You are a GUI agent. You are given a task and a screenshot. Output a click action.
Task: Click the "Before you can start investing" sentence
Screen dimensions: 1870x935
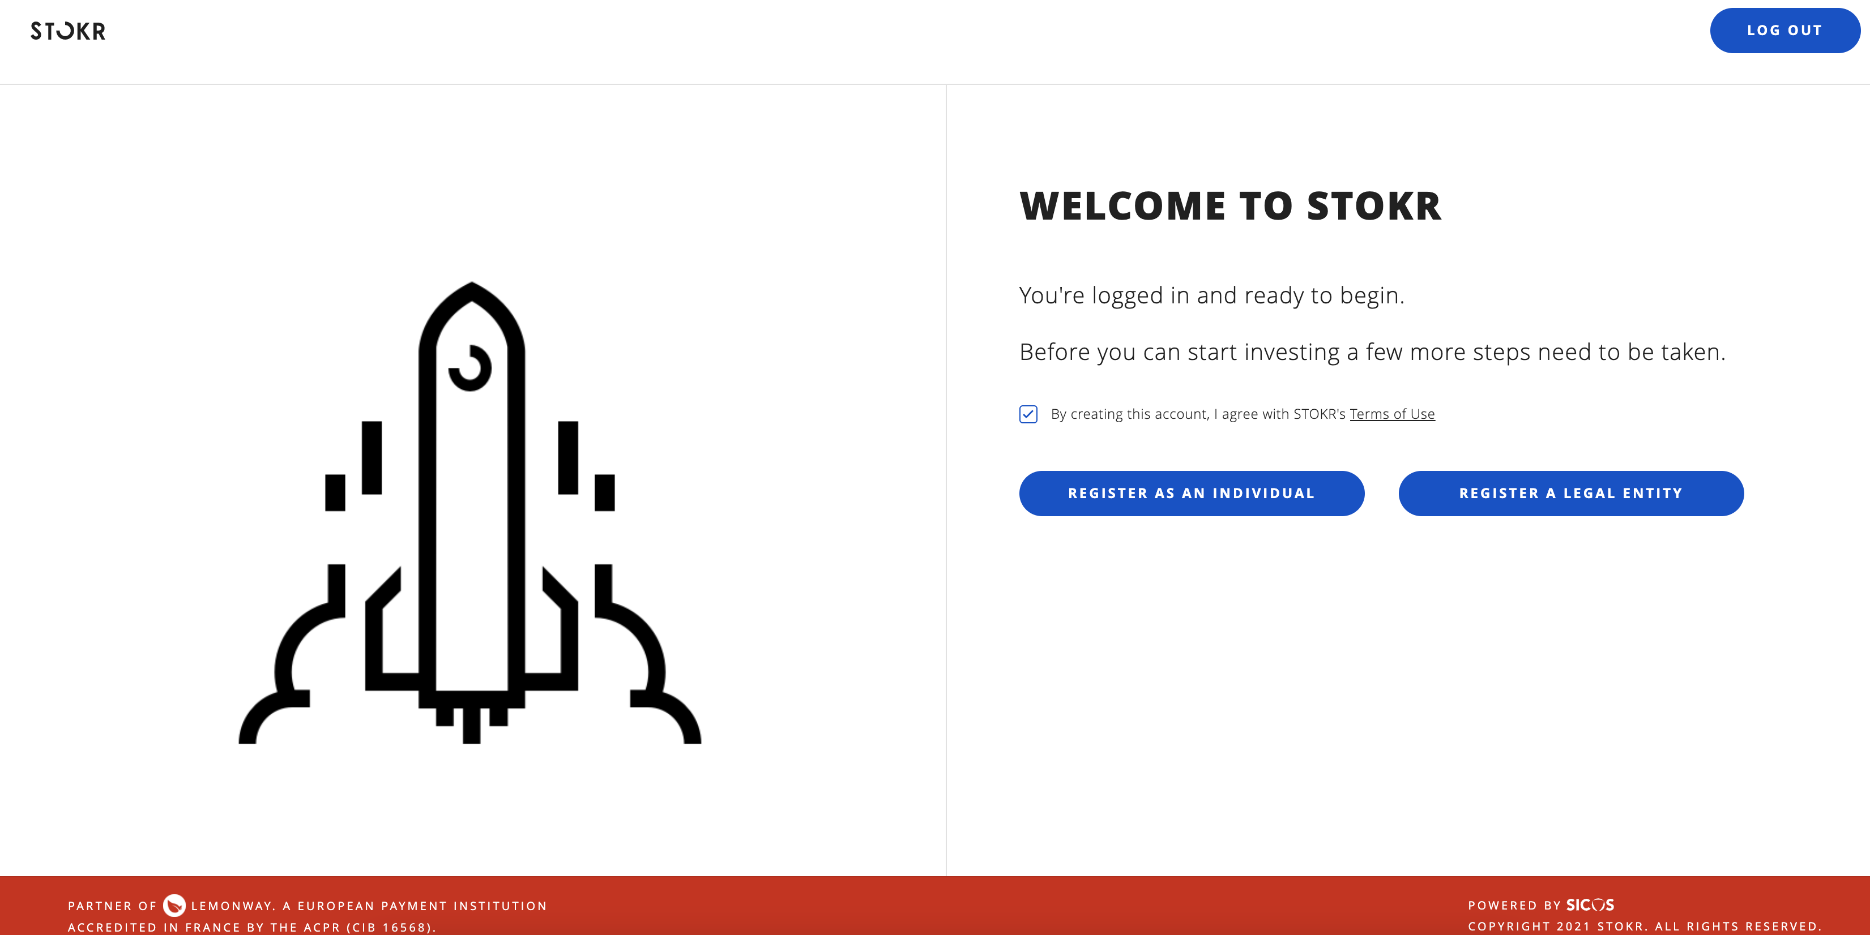(1372, 352)
